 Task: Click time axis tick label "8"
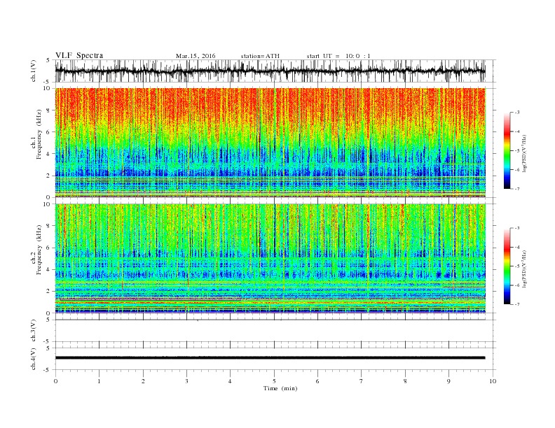pos(405,381)
